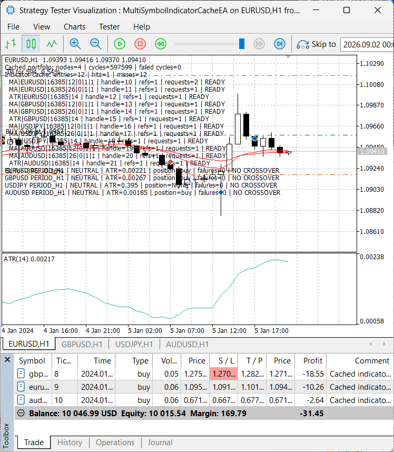Sort trades by the Type column

pos(134,361)
